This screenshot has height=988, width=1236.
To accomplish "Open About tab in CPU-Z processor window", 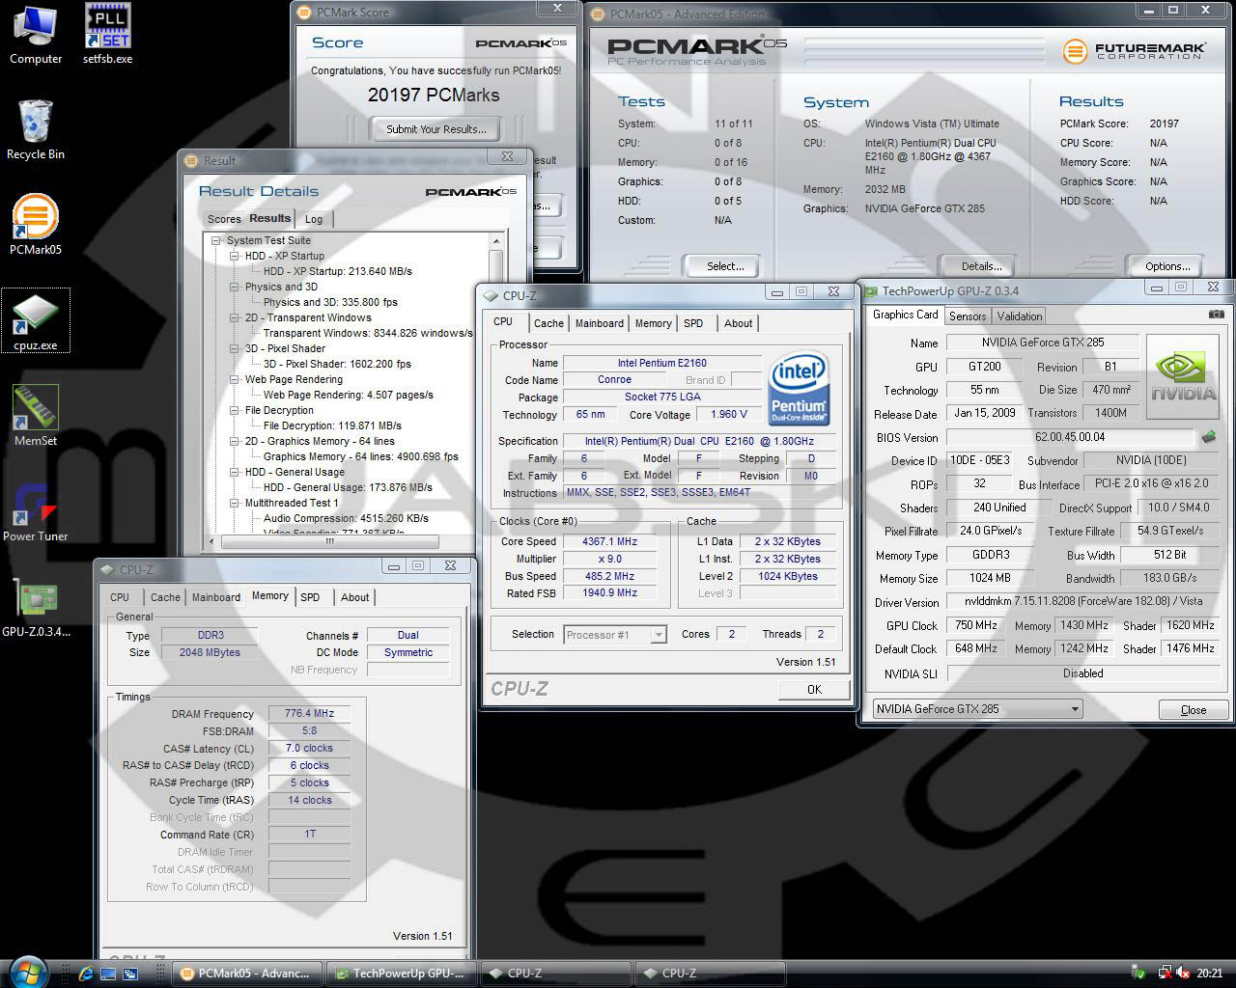I will (739, 323).
